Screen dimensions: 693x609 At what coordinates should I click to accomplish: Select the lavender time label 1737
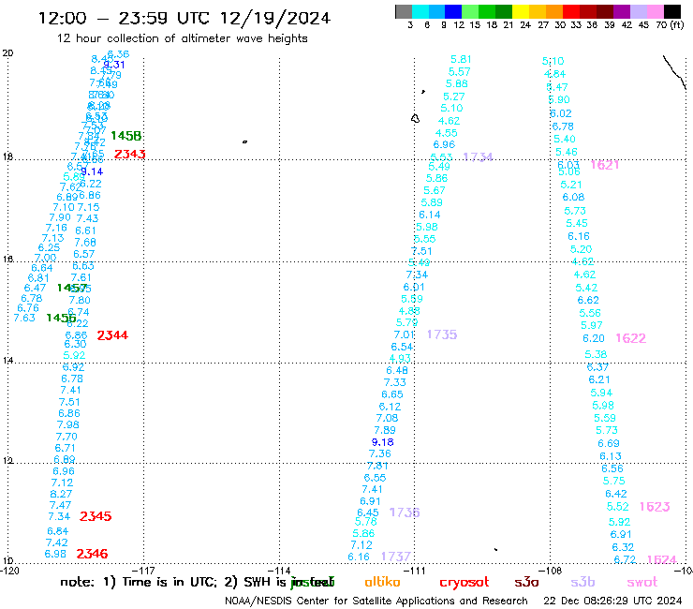click(x=396, y=557)
